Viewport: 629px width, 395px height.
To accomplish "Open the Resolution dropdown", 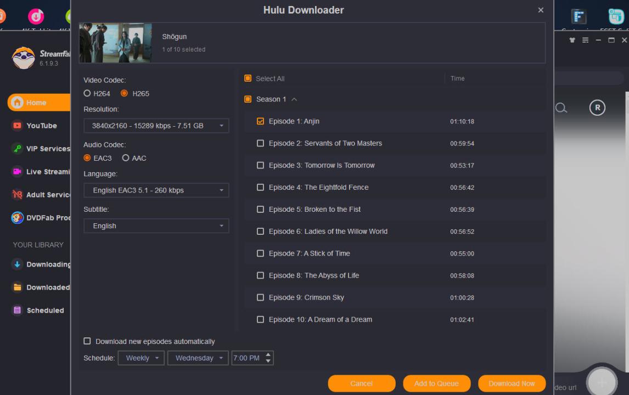I will (156, 126).
